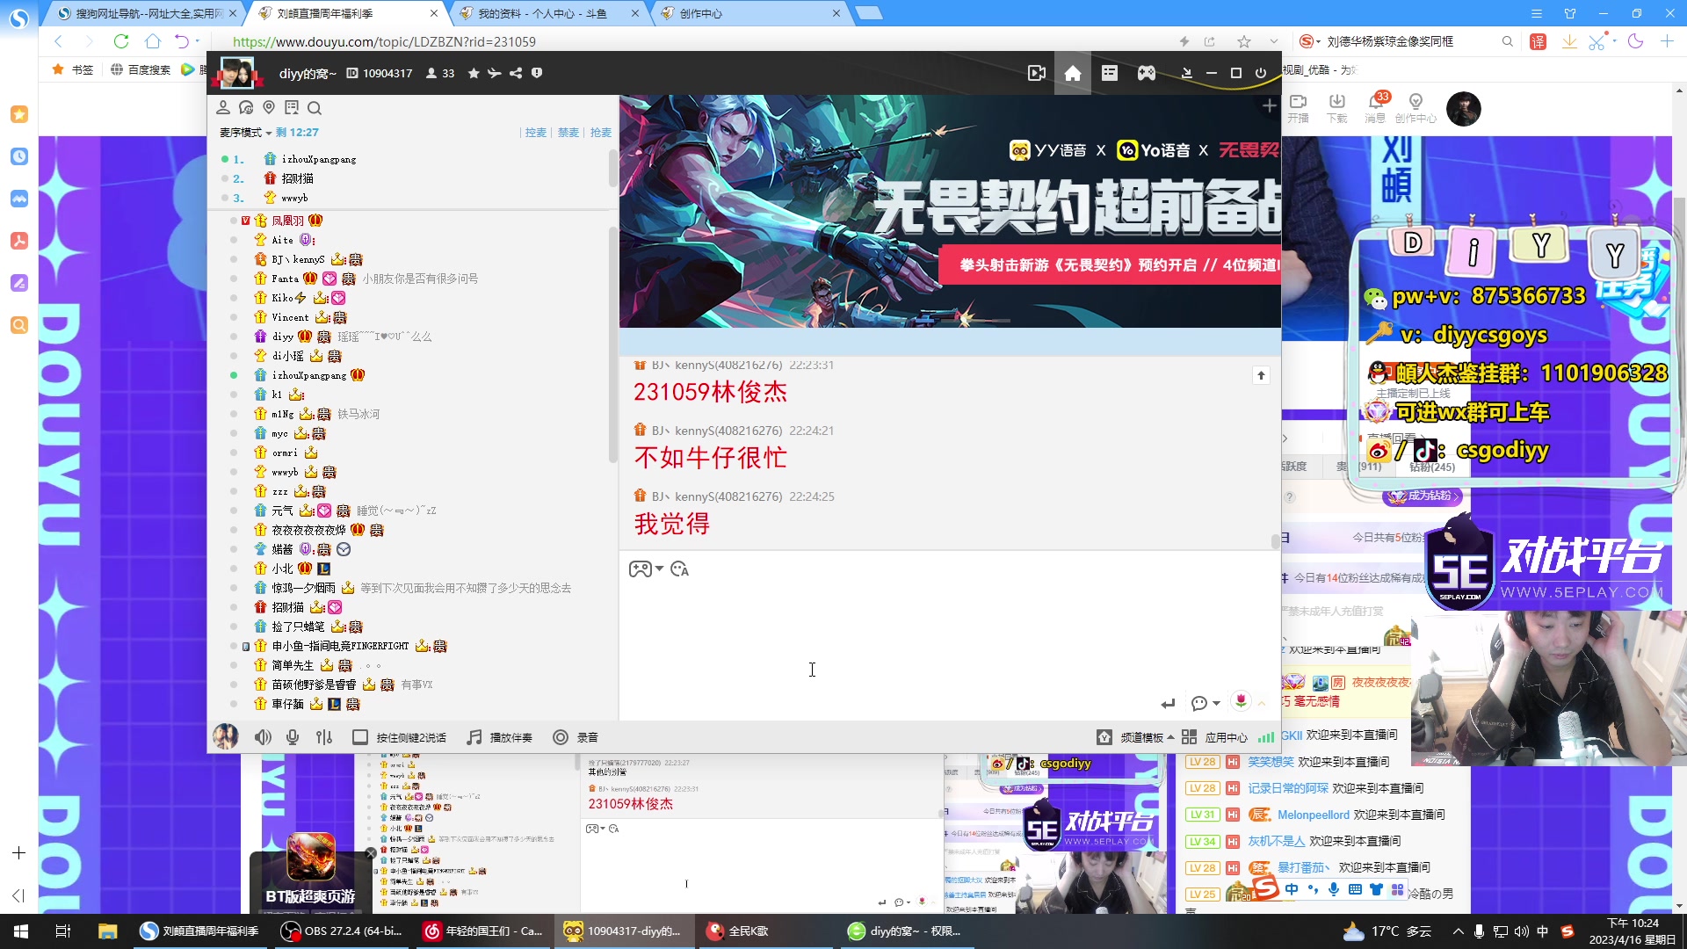Favorite the channel with star icon
This screenshot has width=1687, height=949.
(474, 73)
